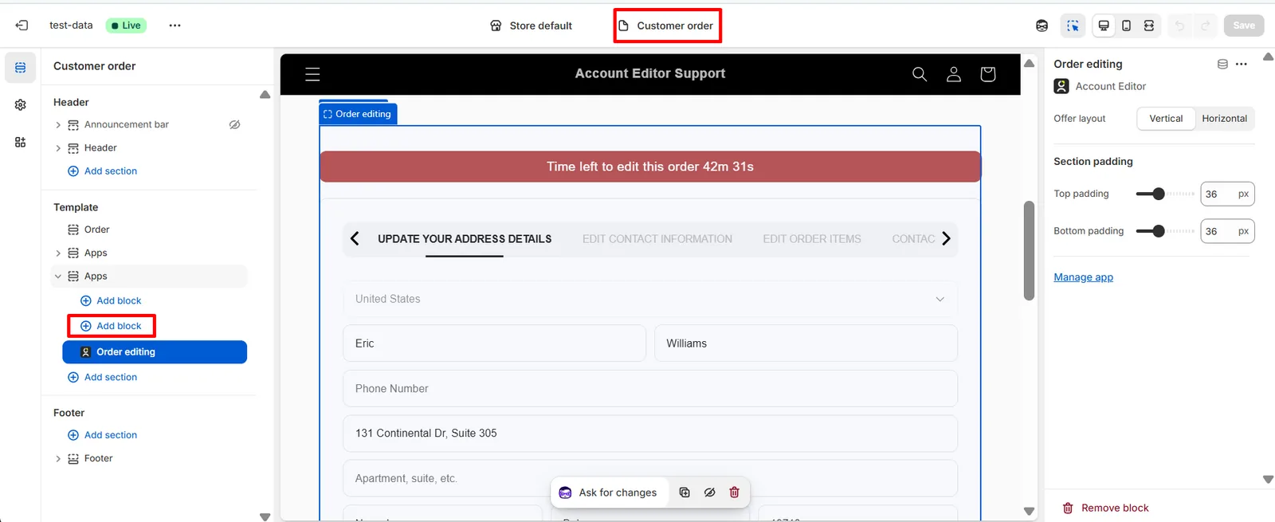Open the Store default market selector
Image resolution: width=1275 pixels, height=522 pixels.
coord(532,26)
